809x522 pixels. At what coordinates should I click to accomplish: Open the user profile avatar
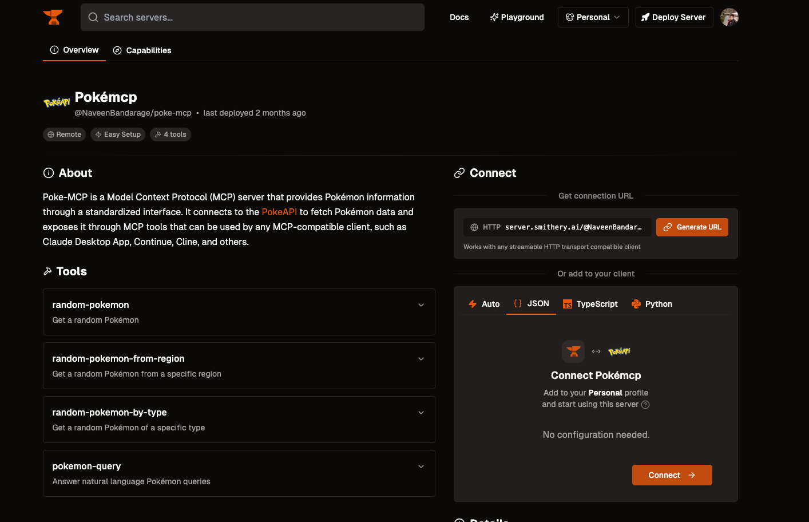(x=729, y=17)
